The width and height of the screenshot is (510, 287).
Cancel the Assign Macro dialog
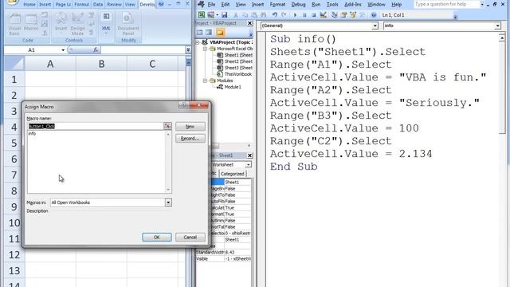click(x=190, y=238)
